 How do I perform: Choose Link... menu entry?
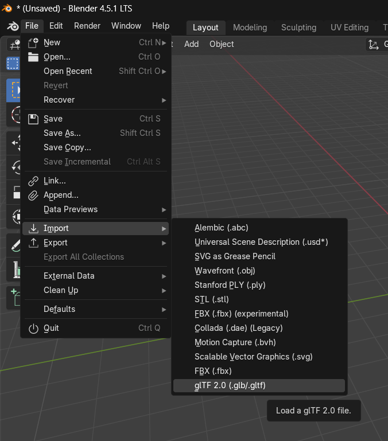pyautogui.click(x=96, y=181)
